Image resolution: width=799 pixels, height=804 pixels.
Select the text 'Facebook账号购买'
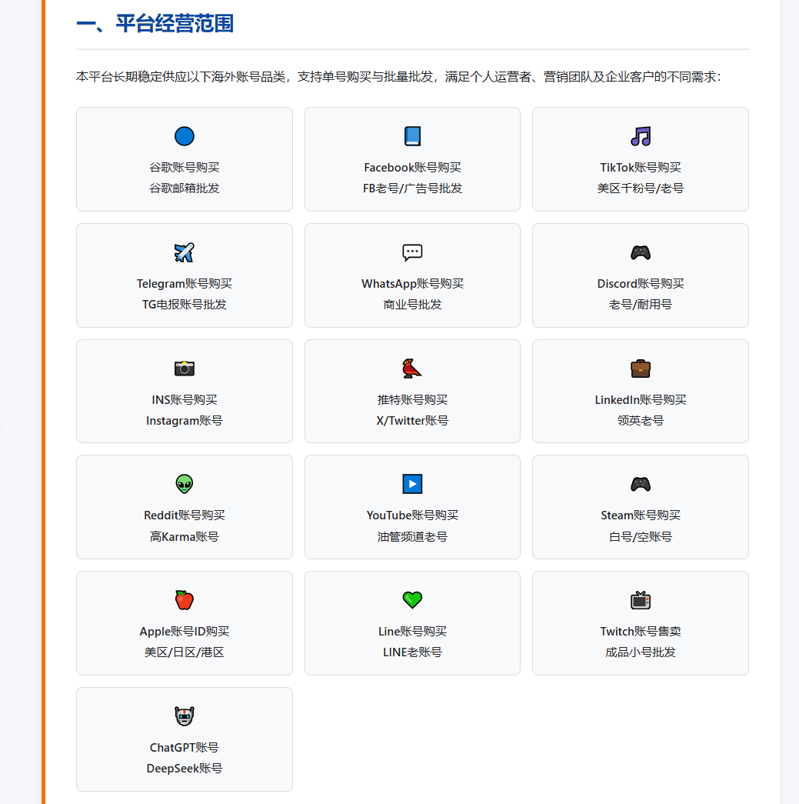[412, 168]
